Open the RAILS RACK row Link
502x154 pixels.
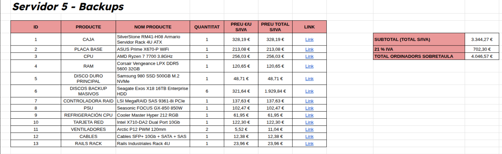pos(309,144)
